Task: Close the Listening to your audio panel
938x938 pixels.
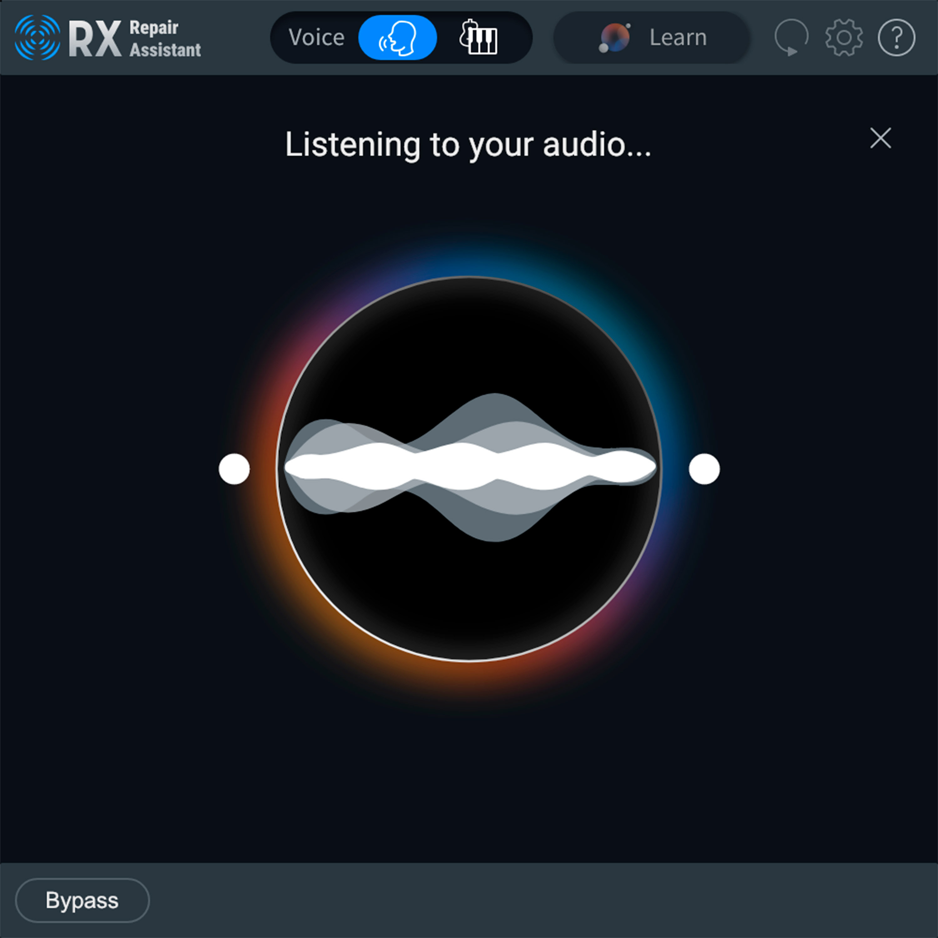Action: click(880, 139)
